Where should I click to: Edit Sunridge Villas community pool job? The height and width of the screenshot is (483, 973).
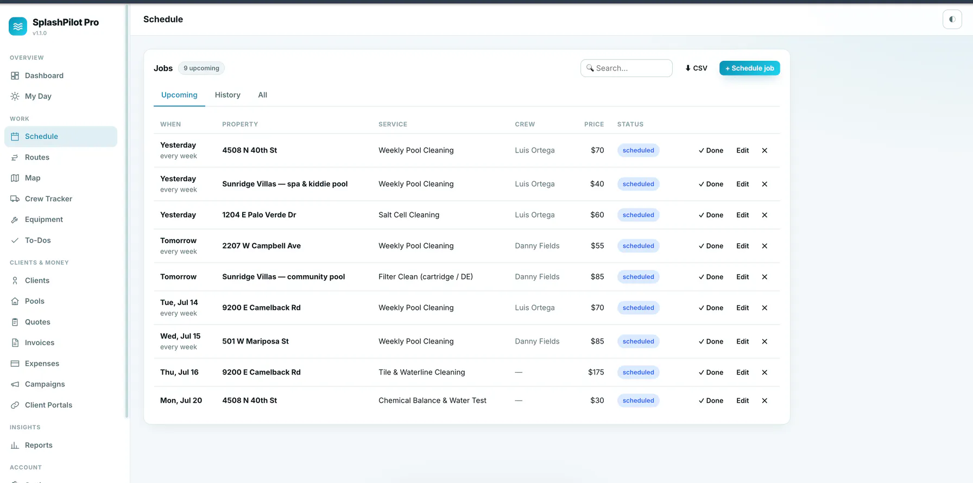[742, 277]
